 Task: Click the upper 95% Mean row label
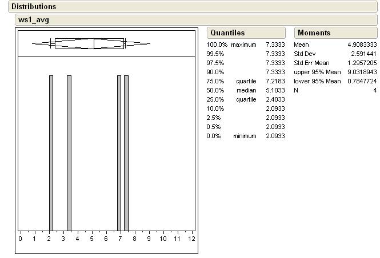[x=317, y=72]
